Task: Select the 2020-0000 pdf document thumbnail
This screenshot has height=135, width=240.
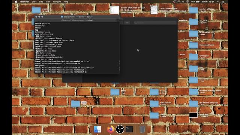Action: 154,10
